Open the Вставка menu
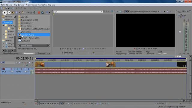The width and height of the screenshot is (192, 108). point(21,5)
